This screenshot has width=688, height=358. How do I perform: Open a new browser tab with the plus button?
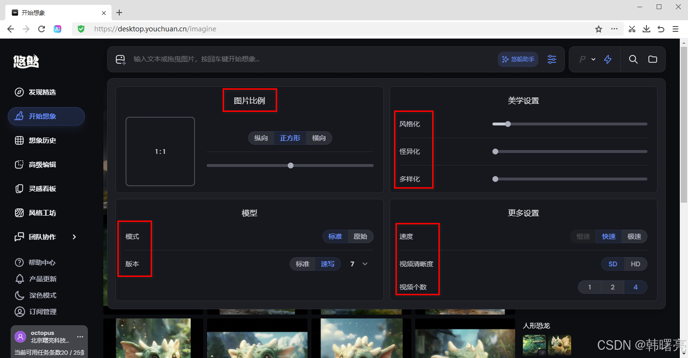pos(119,13)
